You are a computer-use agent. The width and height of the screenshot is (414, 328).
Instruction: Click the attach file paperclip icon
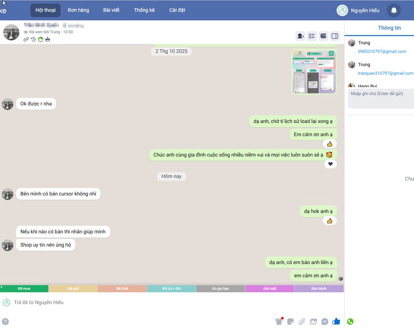(302, 321)
